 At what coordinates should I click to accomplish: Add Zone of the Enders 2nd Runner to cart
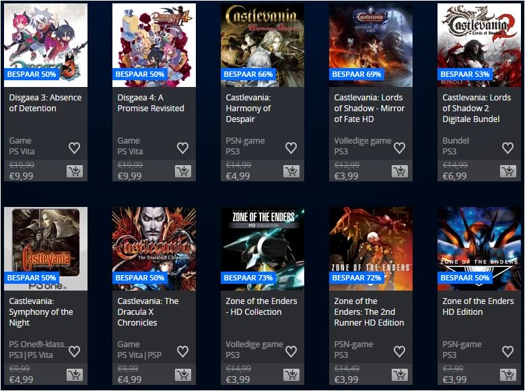[x=400, y=375]
